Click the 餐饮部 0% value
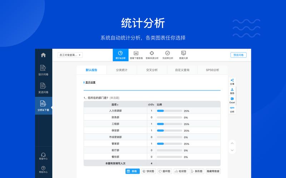Screen dimensions: 286x178 coord(186,157)
